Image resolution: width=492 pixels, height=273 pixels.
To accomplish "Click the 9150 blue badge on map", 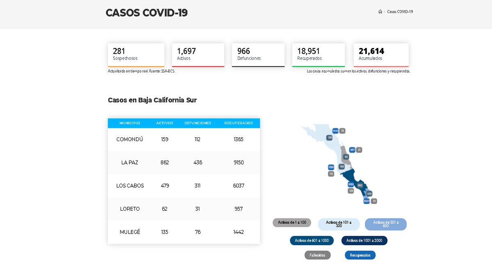I will point(351,184).
